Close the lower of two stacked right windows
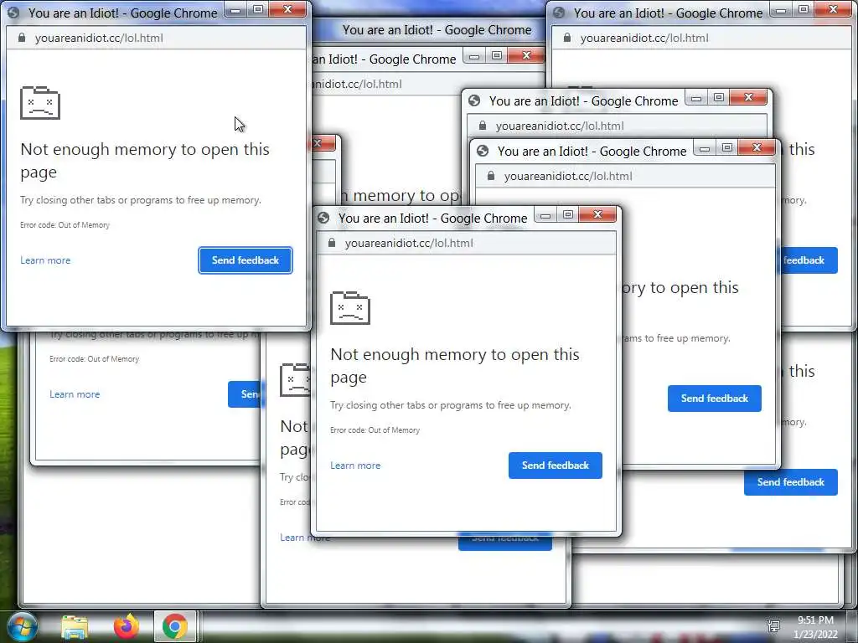 (x=757, y=147)
